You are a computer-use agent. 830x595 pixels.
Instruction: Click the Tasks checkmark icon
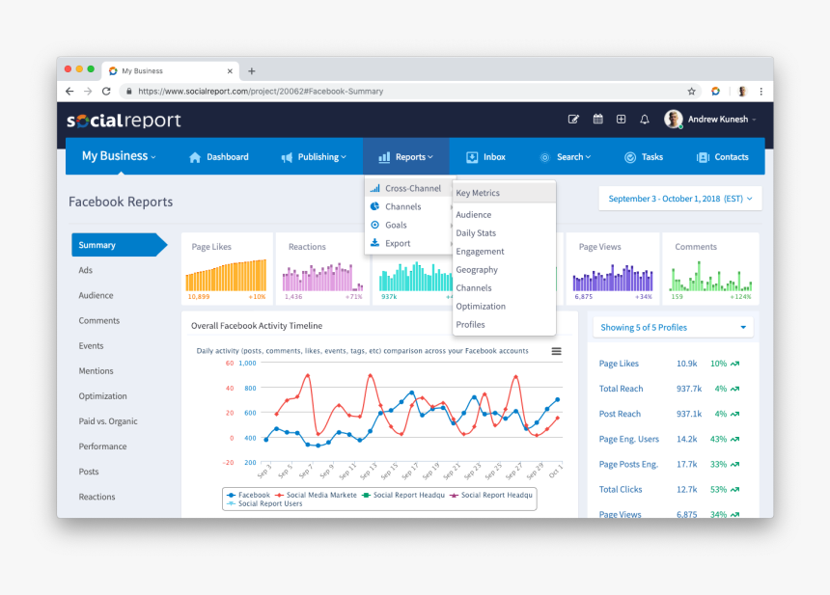tap(630, 157)
